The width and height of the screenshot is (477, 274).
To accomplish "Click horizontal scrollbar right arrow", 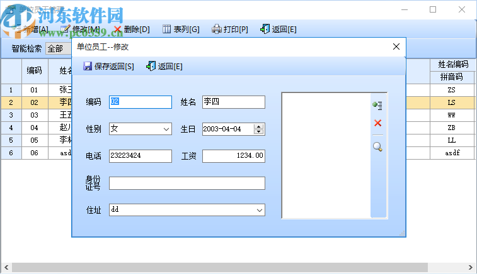I will click(470, 267).
